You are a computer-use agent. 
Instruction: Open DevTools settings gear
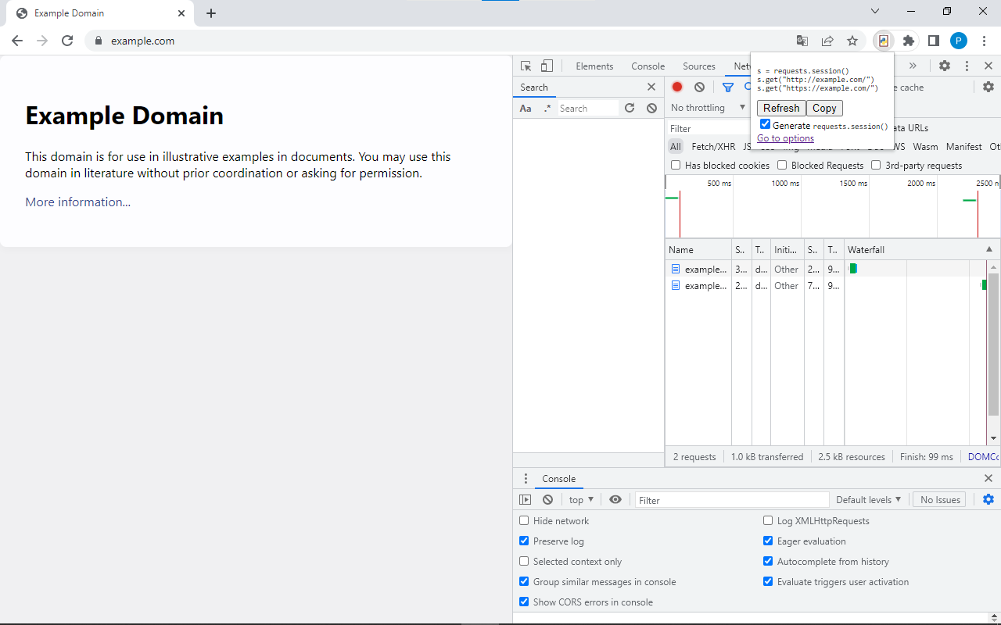[945, 66]
